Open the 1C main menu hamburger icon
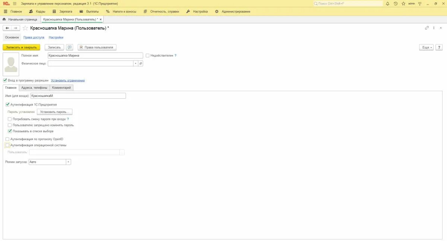 pyautogui.click(x=15, y=4)
